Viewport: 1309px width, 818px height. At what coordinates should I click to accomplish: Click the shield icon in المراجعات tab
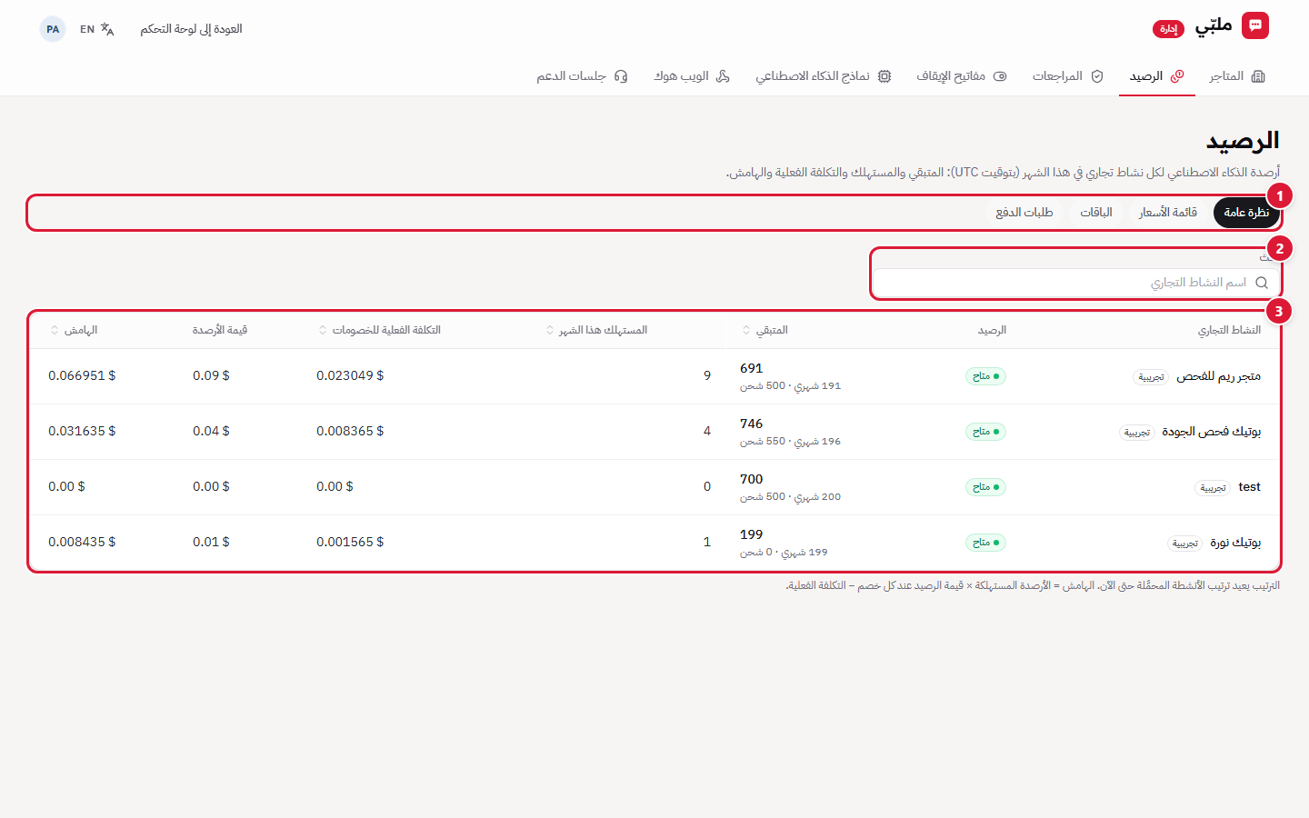coord(1097,76)
